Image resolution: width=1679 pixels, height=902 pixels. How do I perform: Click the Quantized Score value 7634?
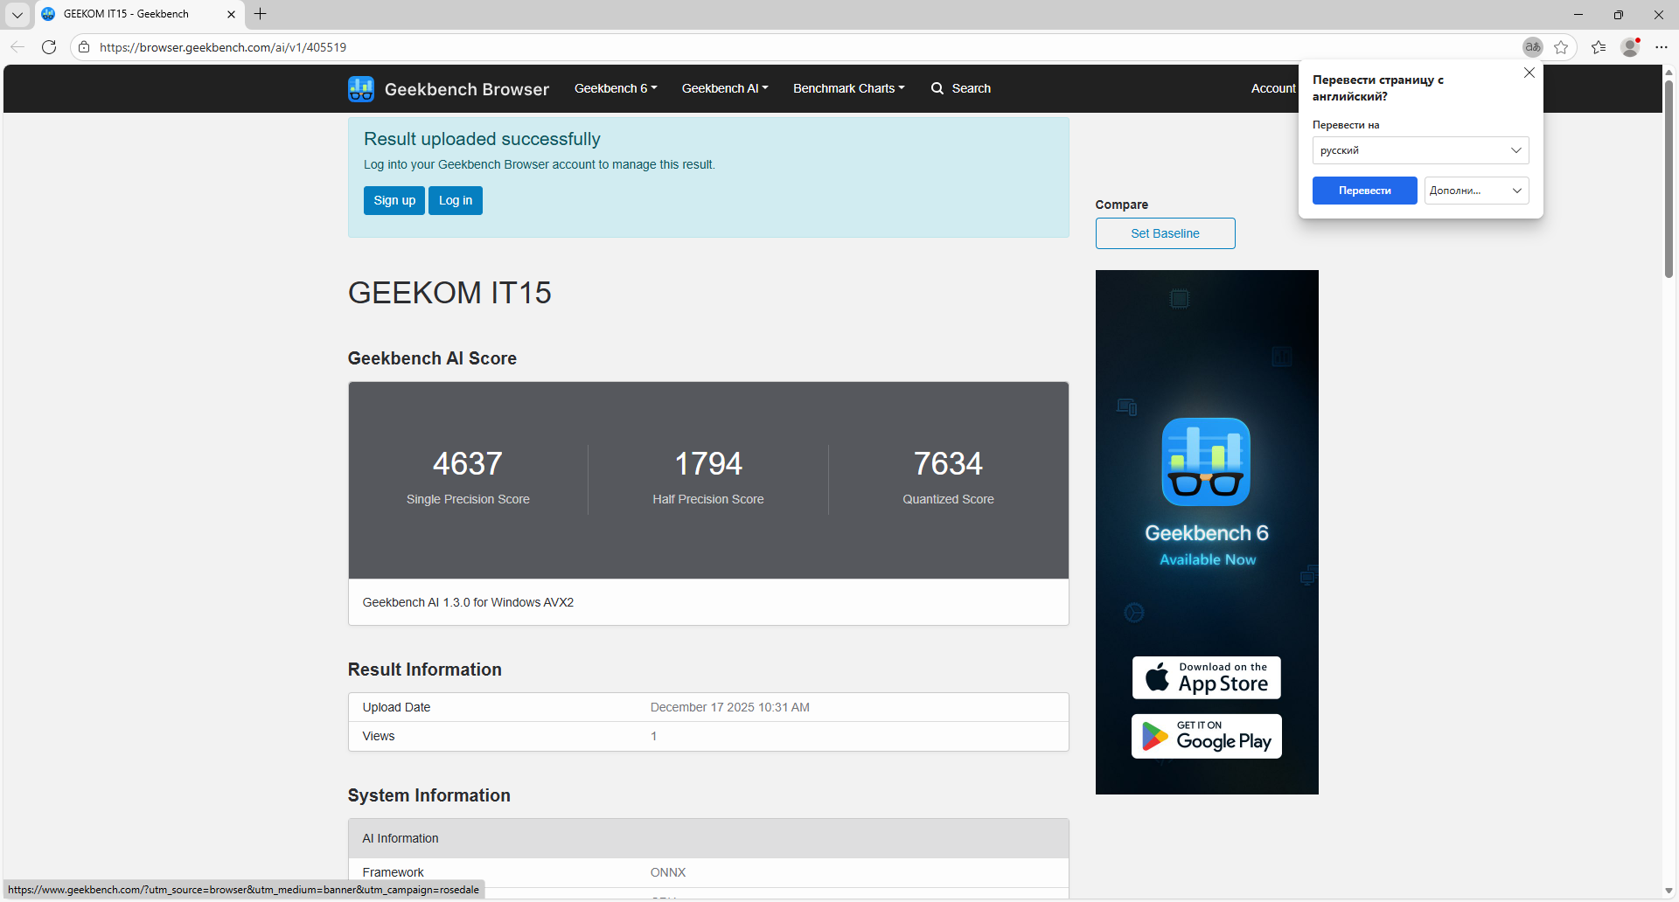pos(948,463)
